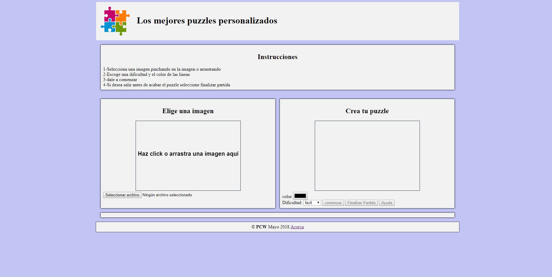Open the Acerca link in the footer
The image size is (552, 277).
pyautogui.click(x=297, y=227)
